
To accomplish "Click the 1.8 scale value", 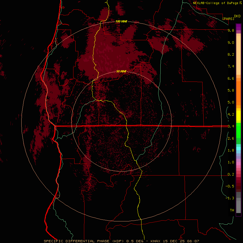I will pyautogui.click(x=231, y=150).
